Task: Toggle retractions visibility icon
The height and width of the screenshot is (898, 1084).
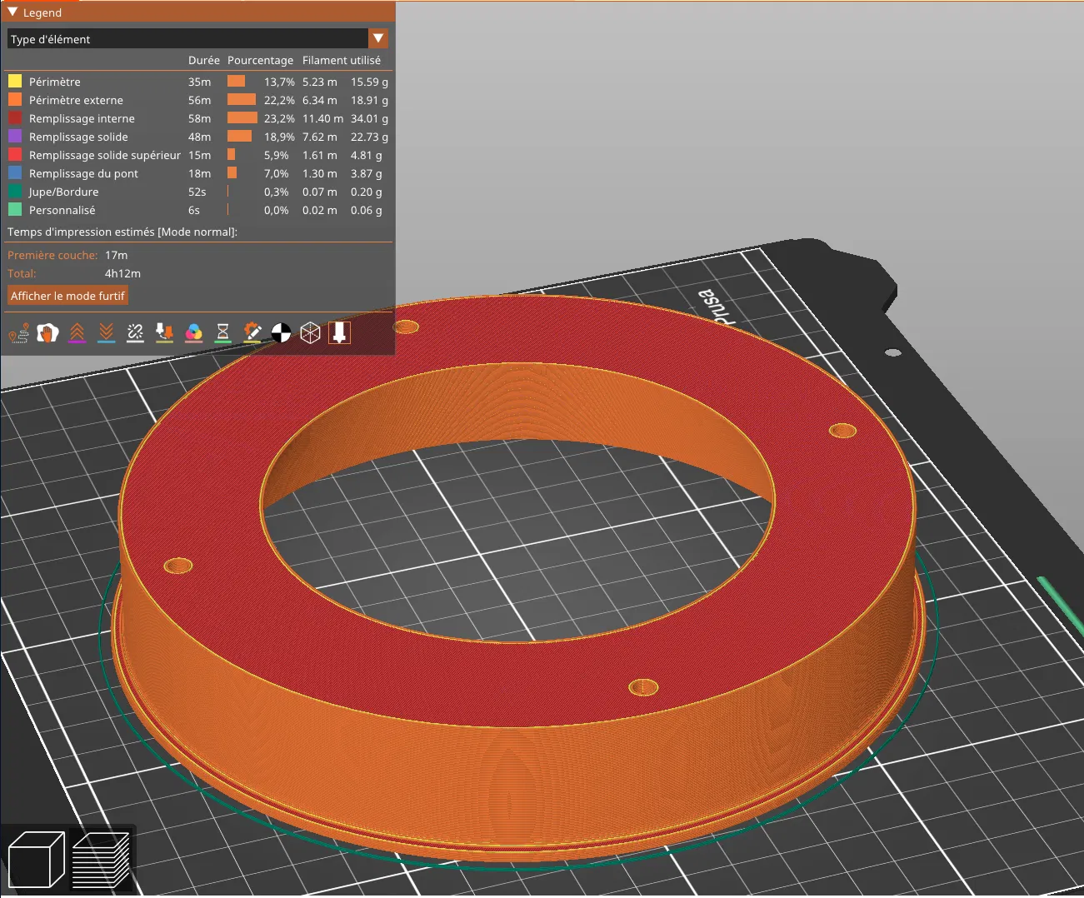Action: [x=77, y=333]
